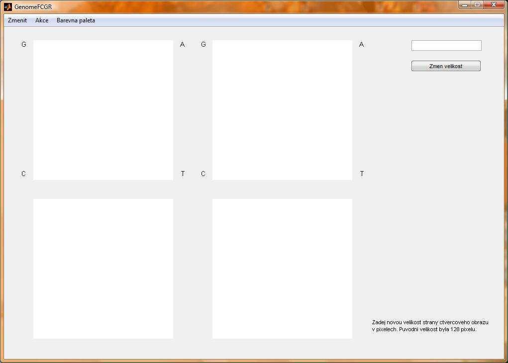The width and height of the screenshot is (508, 363).
Task: Minimize the GenomeFCGR window
Action: pyautogui.click(x=465, y=4)
